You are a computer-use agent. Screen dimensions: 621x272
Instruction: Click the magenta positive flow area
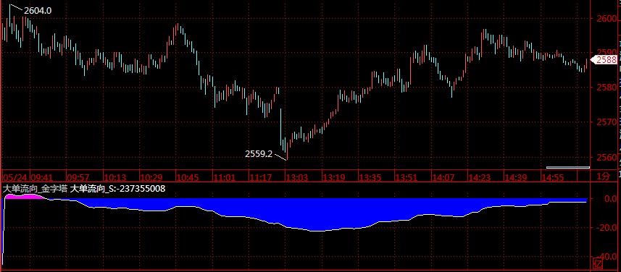click(25, 196)
